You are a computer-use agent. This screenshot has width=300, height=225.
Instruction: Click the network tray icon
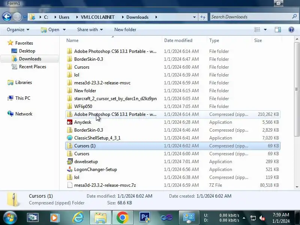tap(253, 218)
